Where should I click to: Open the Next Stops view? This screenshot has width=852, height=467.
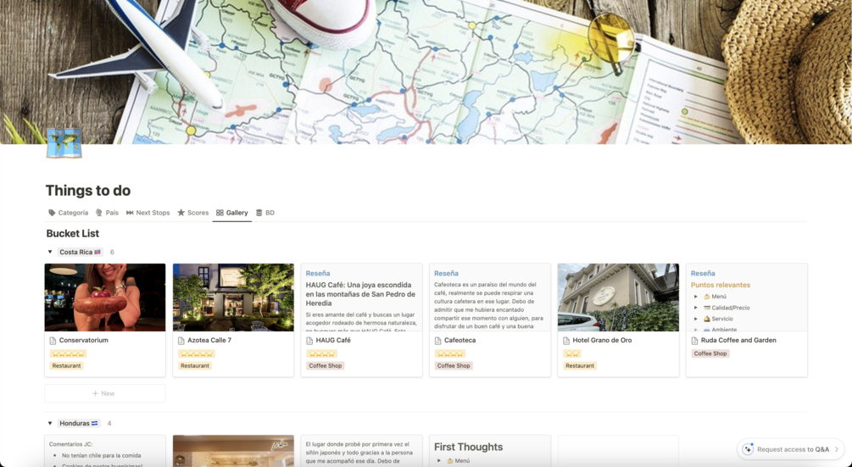pos(148,213)
